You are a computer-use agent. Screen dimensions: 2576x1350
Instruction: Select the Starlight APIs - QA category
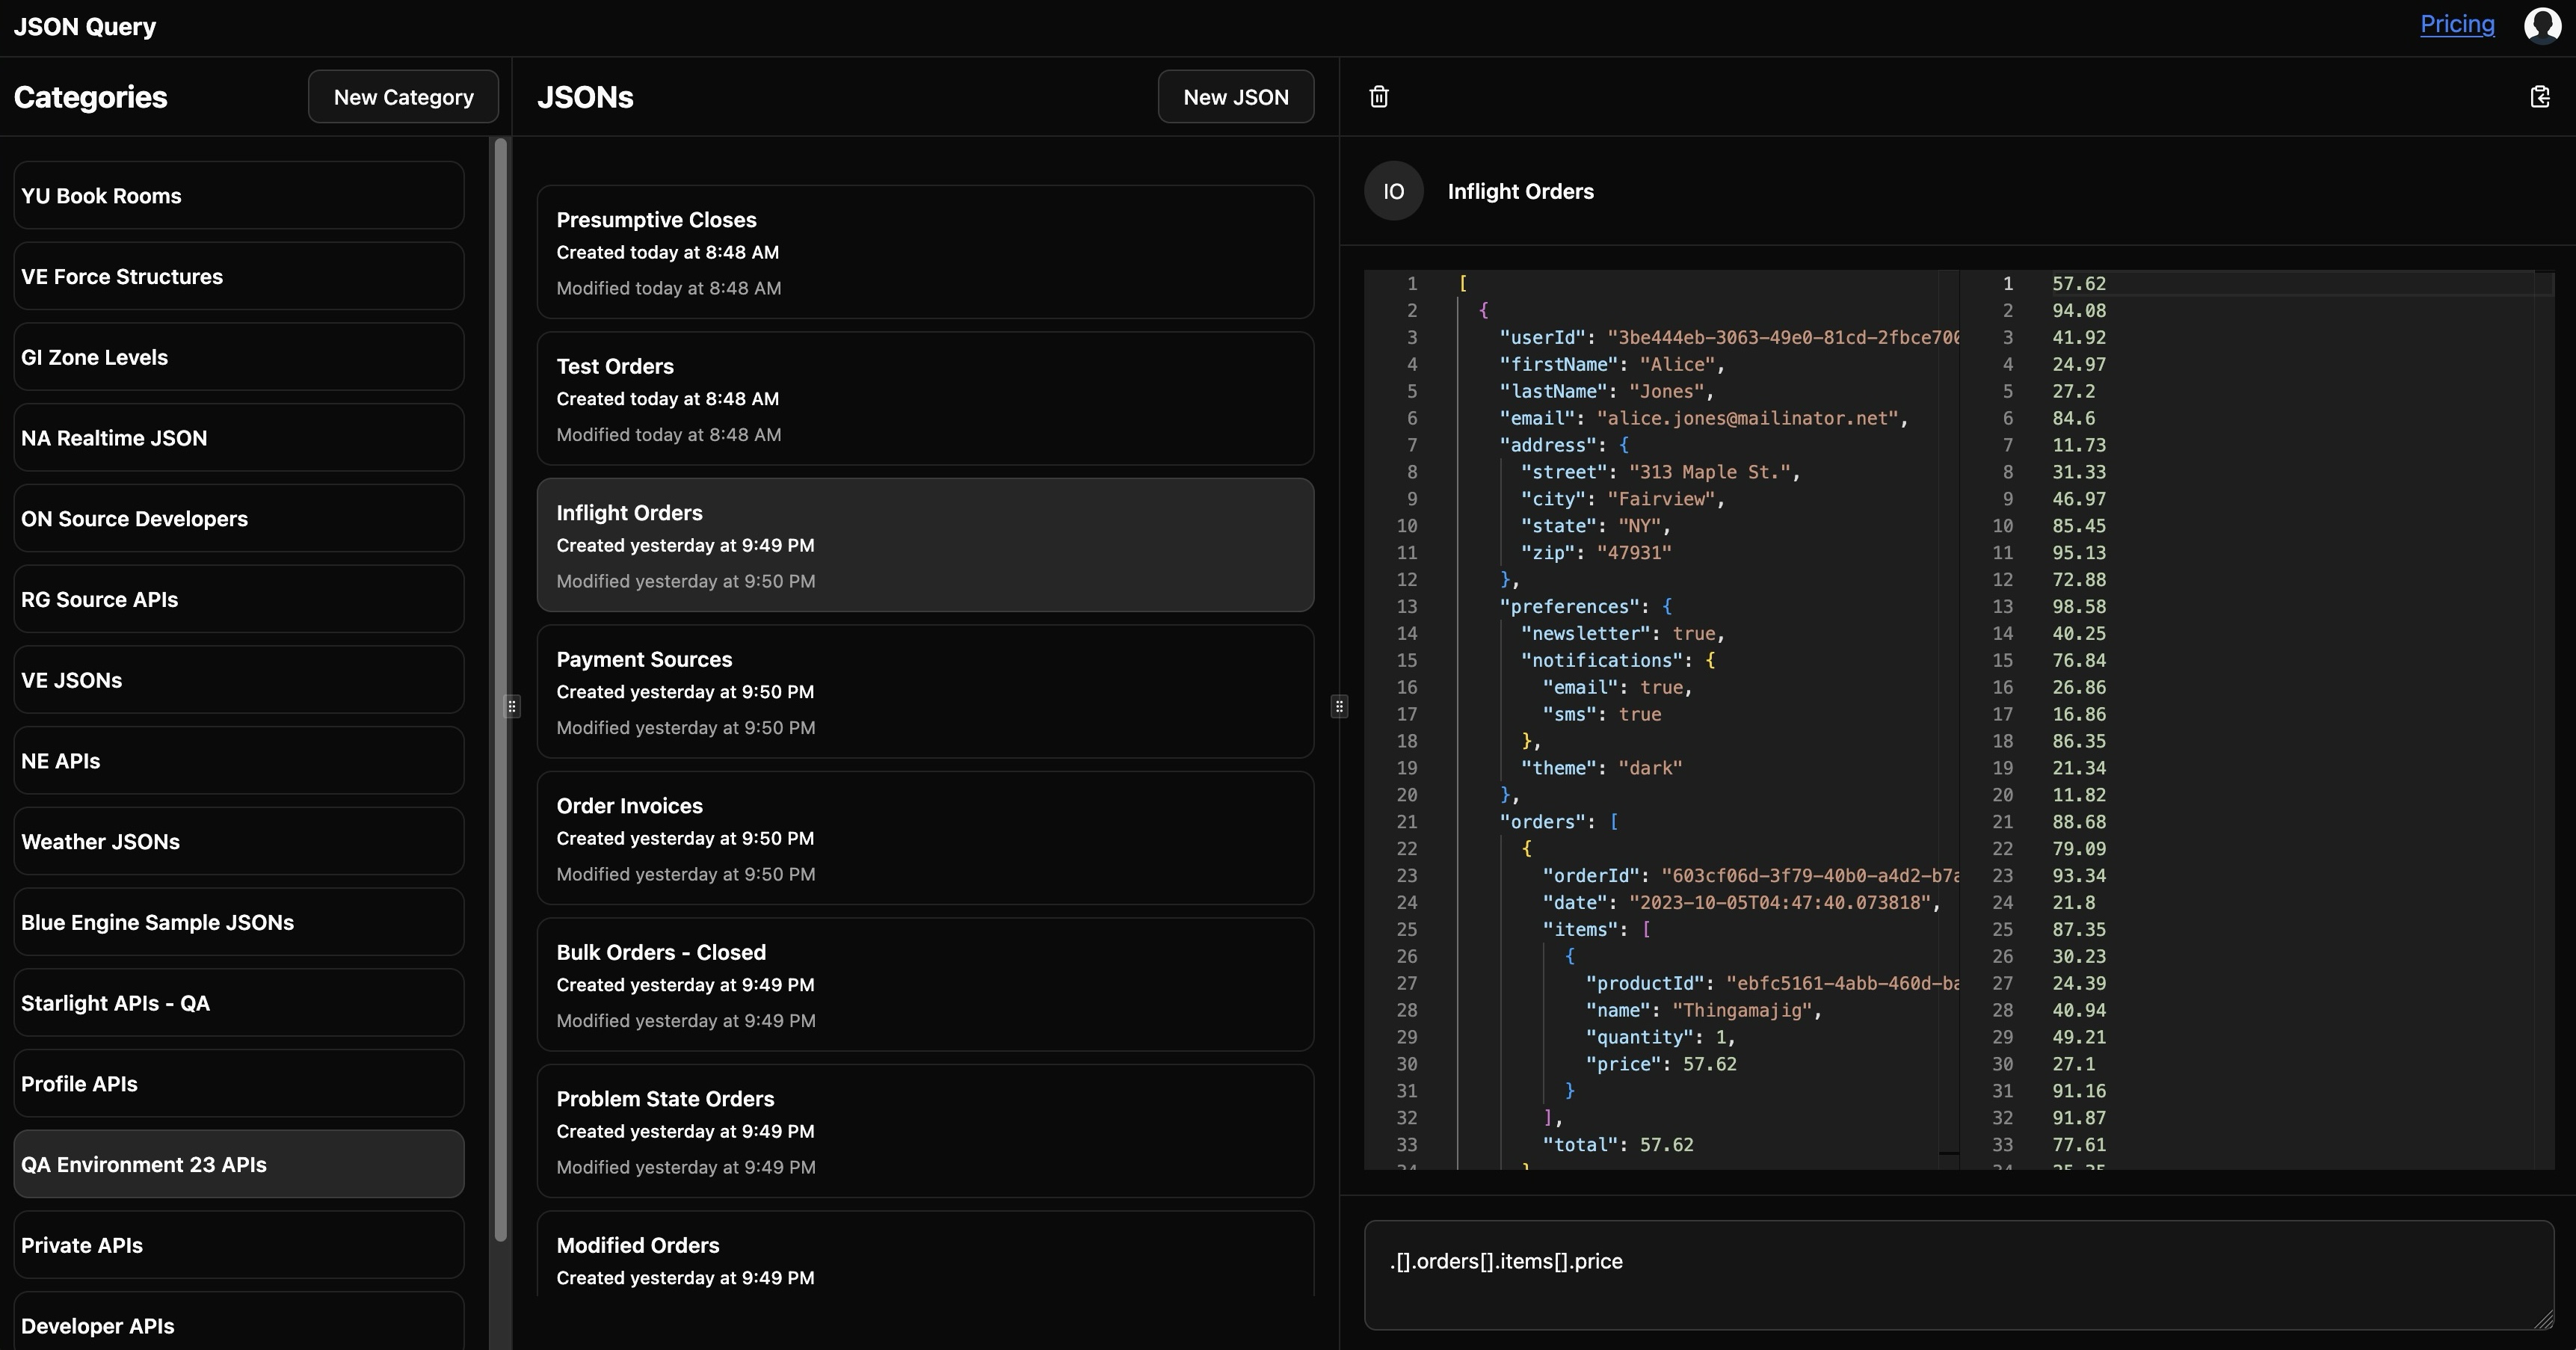click(239, 1003)
